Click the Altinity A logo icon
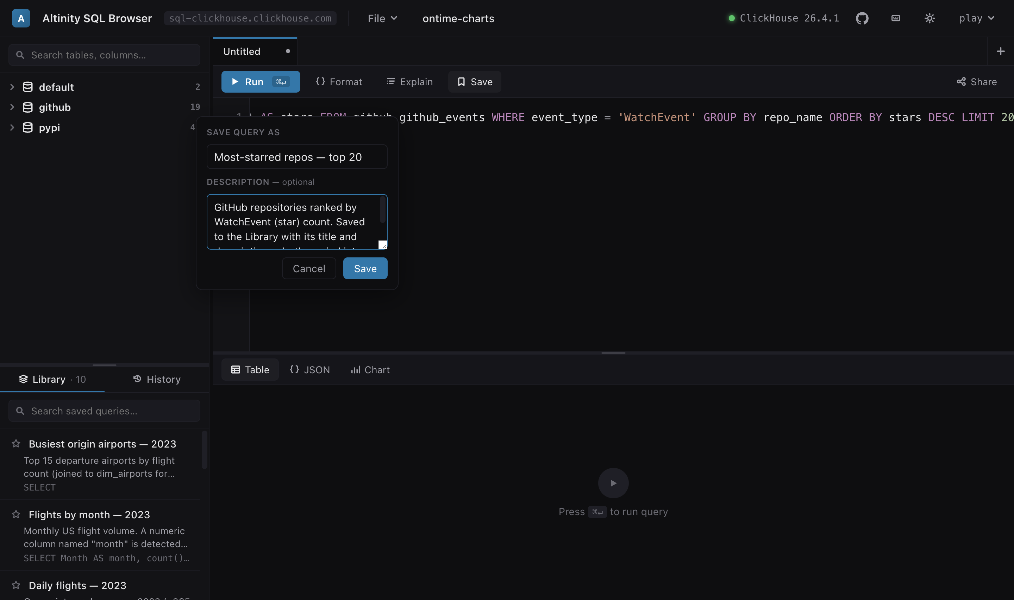Viewport: 1014px width, 600px height. pos(21,18)
